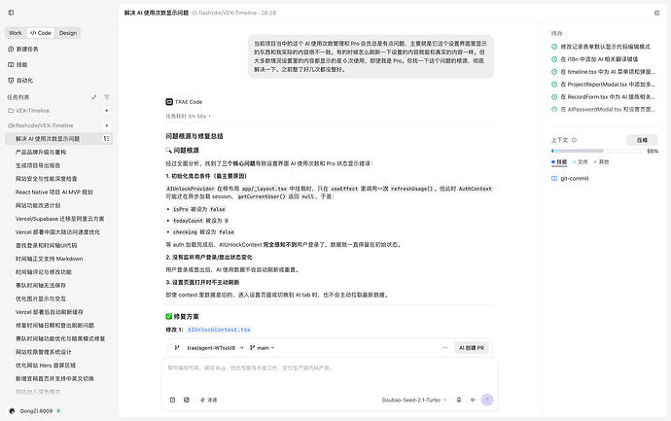Image resolution: width=671 pixels, height=421 pixels.
Task: Click the 压缩 context compress button
Action: [642, 140]
